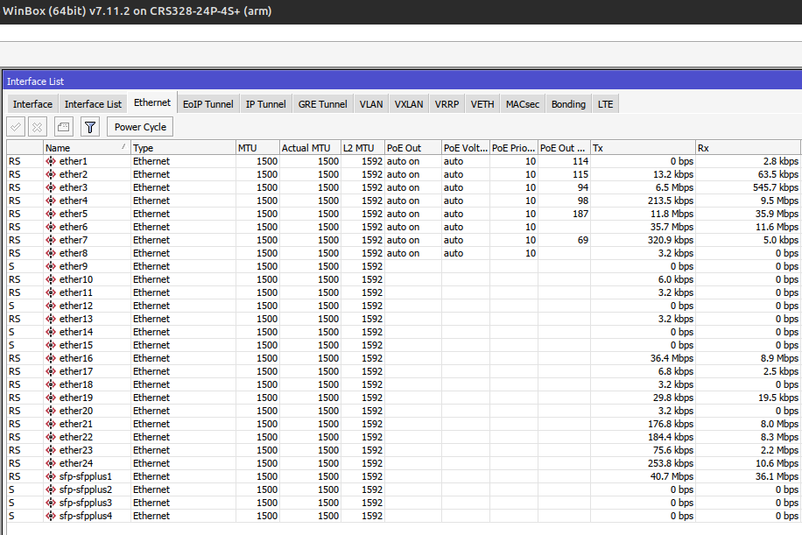The width and height of the screenshot is (802, 535).
Task: Click the ether17 name cell
Action: (x=87, y=371)
